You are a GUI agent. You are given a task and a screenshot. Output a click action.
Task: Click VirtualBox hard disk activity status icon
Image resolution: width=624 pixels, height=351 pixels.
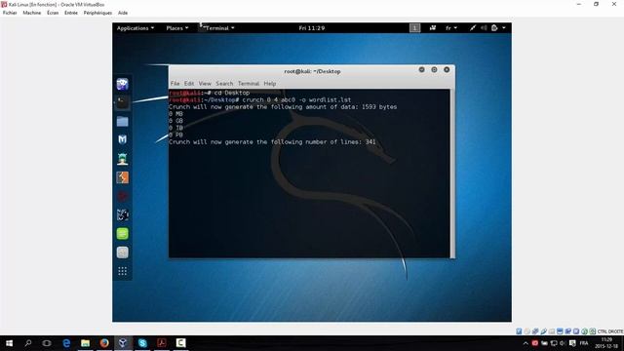(519, 331)
